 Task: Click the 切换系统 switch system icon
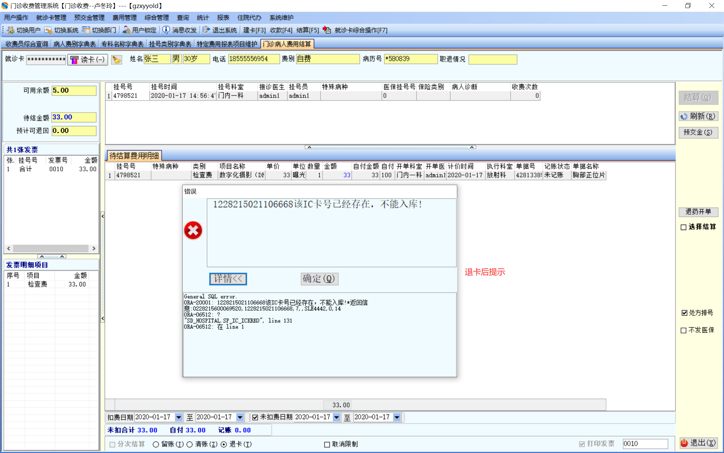coord(48,30)
